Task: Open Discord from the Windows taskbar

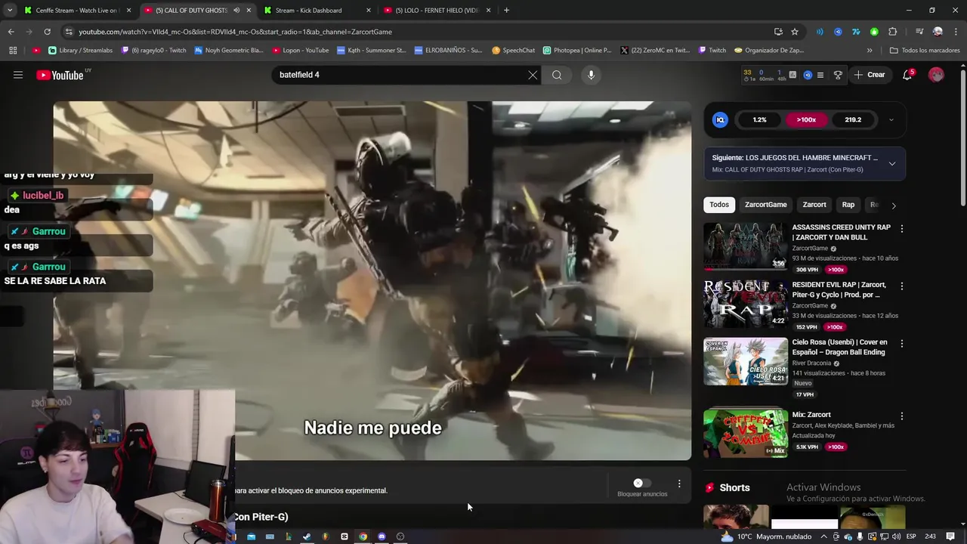Action: point(382,536)
